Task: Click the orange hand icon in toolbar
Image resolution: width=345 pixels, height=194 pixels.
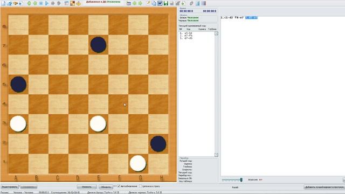Action: tap(78, 3)
